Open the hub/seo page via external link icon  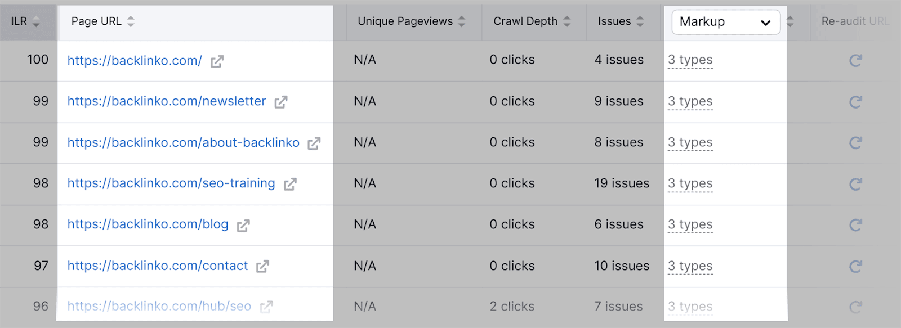click(x=265, y=307)
